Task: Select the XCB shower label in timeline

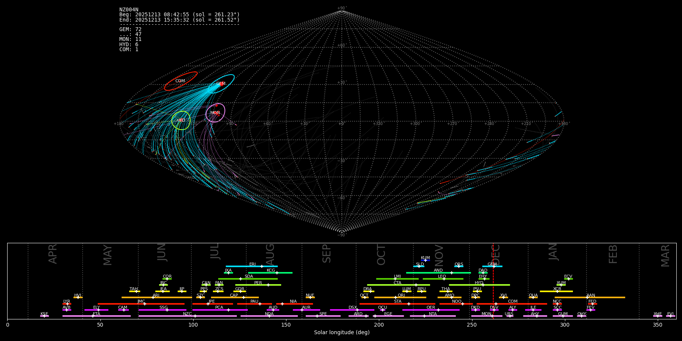Action: point(557,289)
